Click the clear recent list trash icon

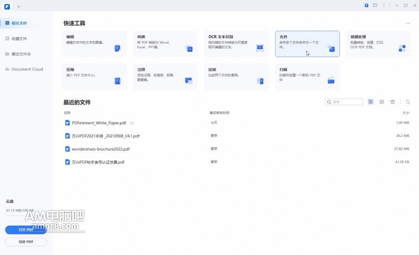pyautogui.click(x=392, y=102)
